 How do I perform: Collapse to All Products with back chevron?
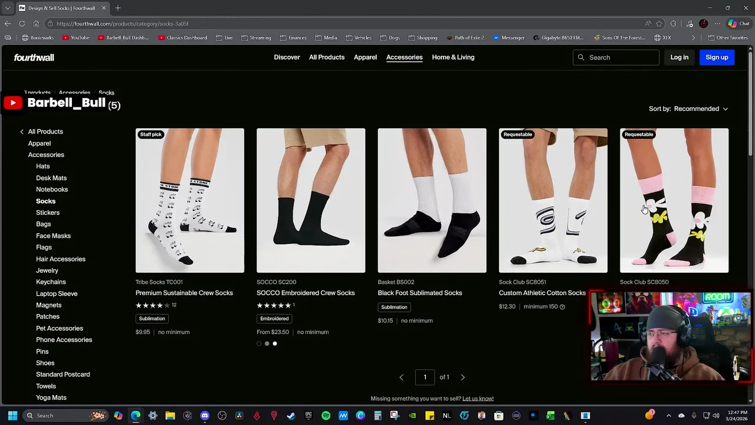point(22,132)
